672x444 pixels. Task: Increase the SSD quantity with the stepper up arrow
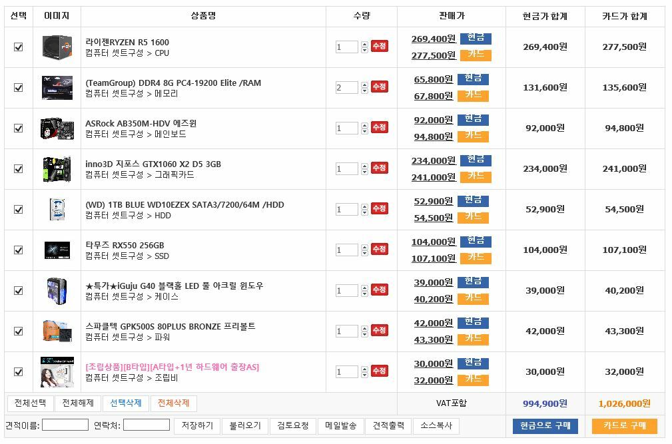364,246
